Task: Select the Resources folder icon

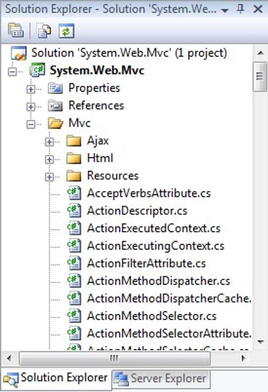Action: 74,176
